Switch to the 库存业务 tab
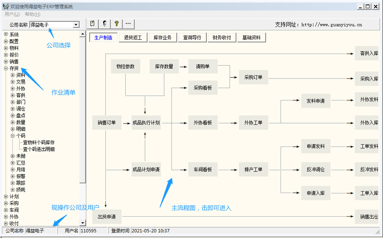The height and width of the screenshot is (238, 383). pyautogui.click(x=163, y=38)
